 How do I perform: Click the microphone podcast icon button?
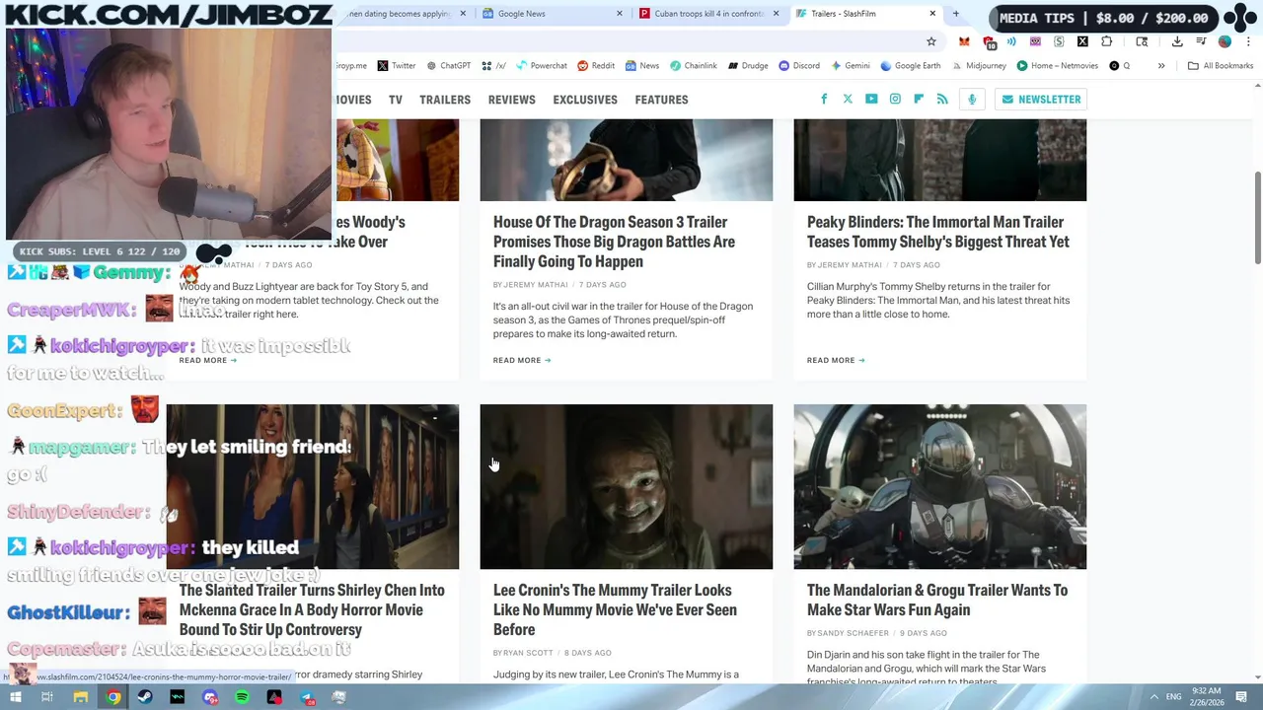coord(972,99)
